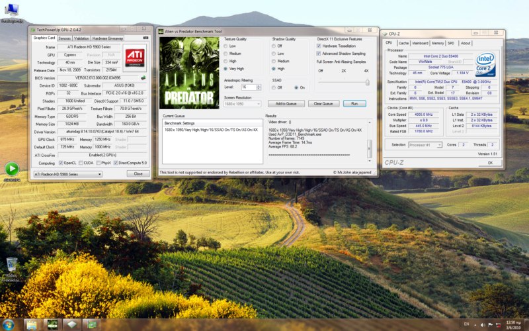Open Windows Explorer from the taskbar

[32, 325]
